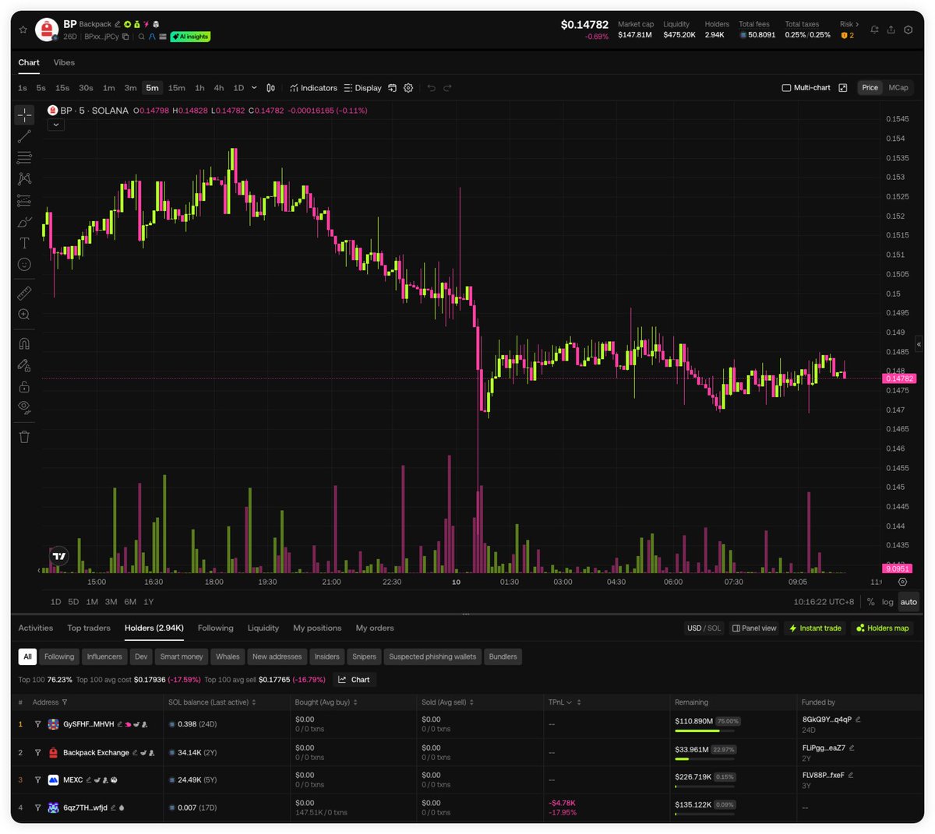Toggle auto scale on the price axis
Screen dimensions: 935x834
[x=909, y=602]
